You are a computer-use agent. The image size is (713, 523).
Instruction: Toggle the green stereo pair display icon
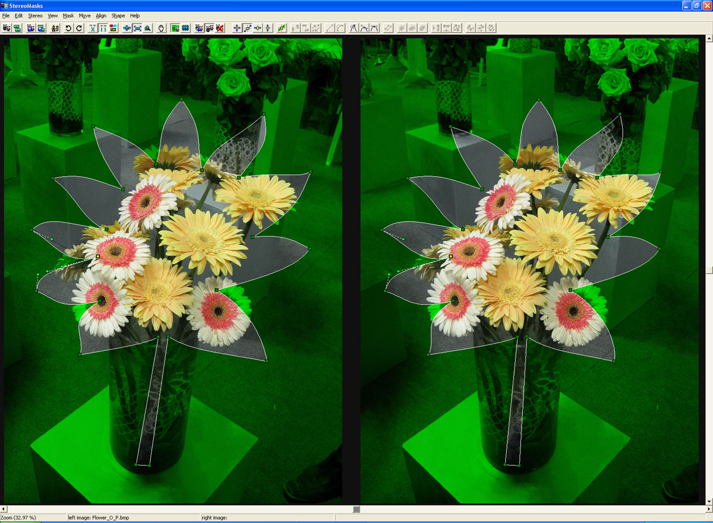(x=174, y=27)
